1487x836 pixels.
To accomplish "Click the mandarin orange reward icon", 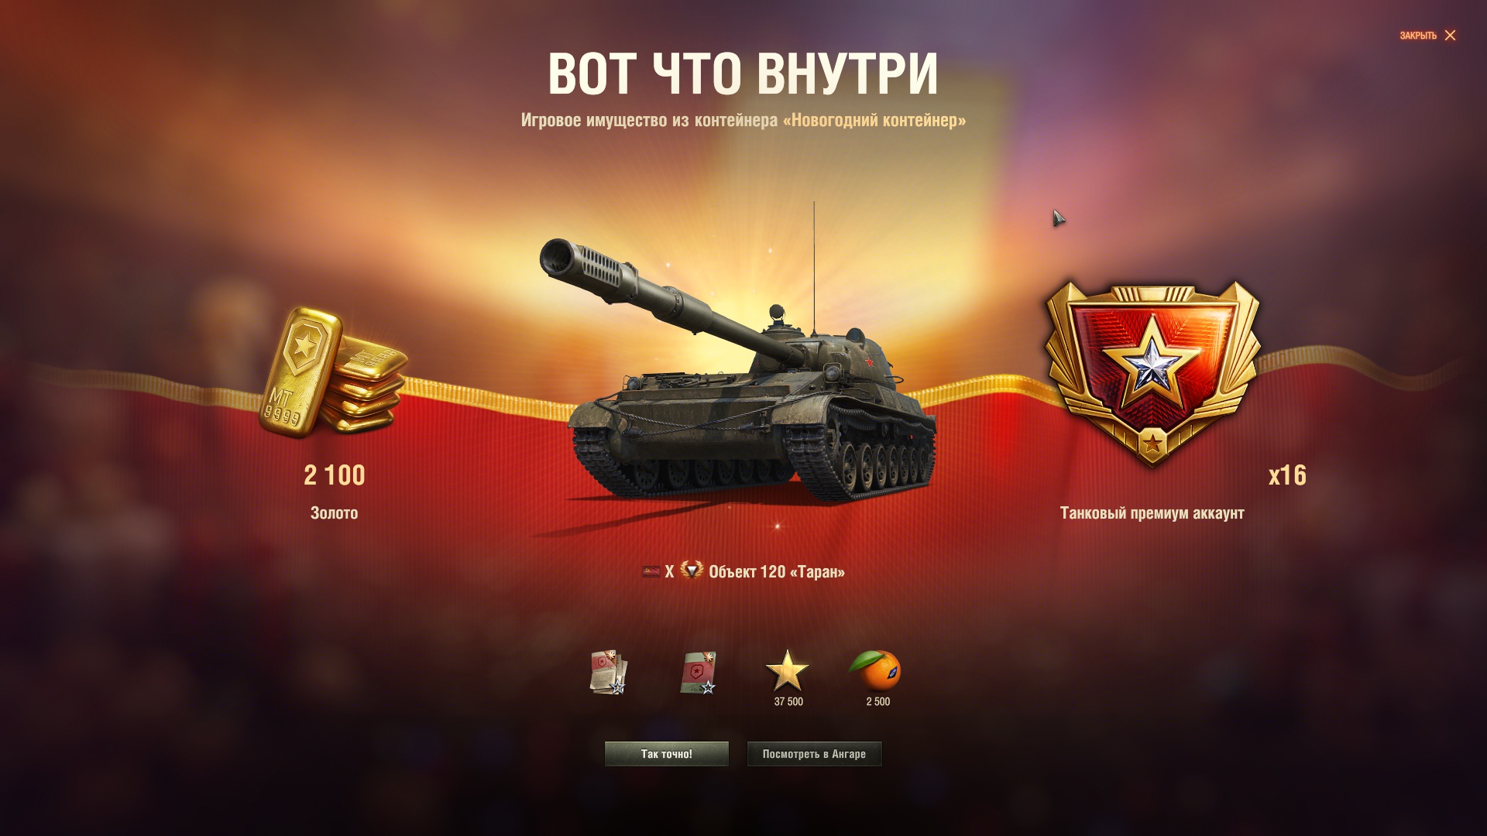I will tap(877, 670).
